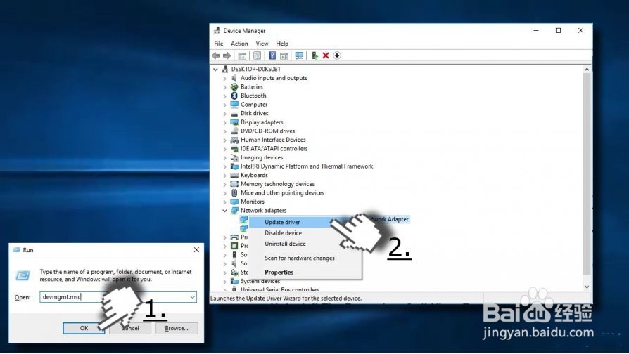629x354 pixels.
Task: Close the Run dialog with its X button
Action: [x=196, y=250]
